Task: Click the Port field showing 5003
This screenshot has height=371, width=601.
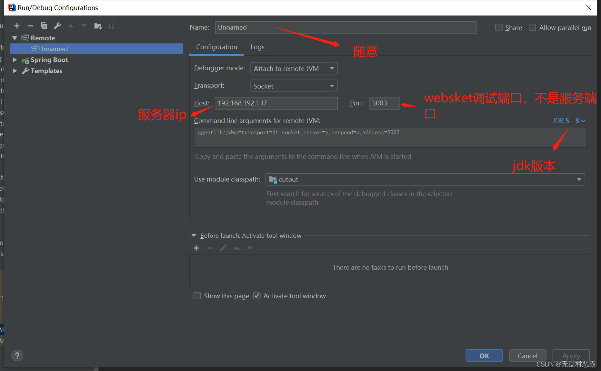Action: [x=384, y=103]
